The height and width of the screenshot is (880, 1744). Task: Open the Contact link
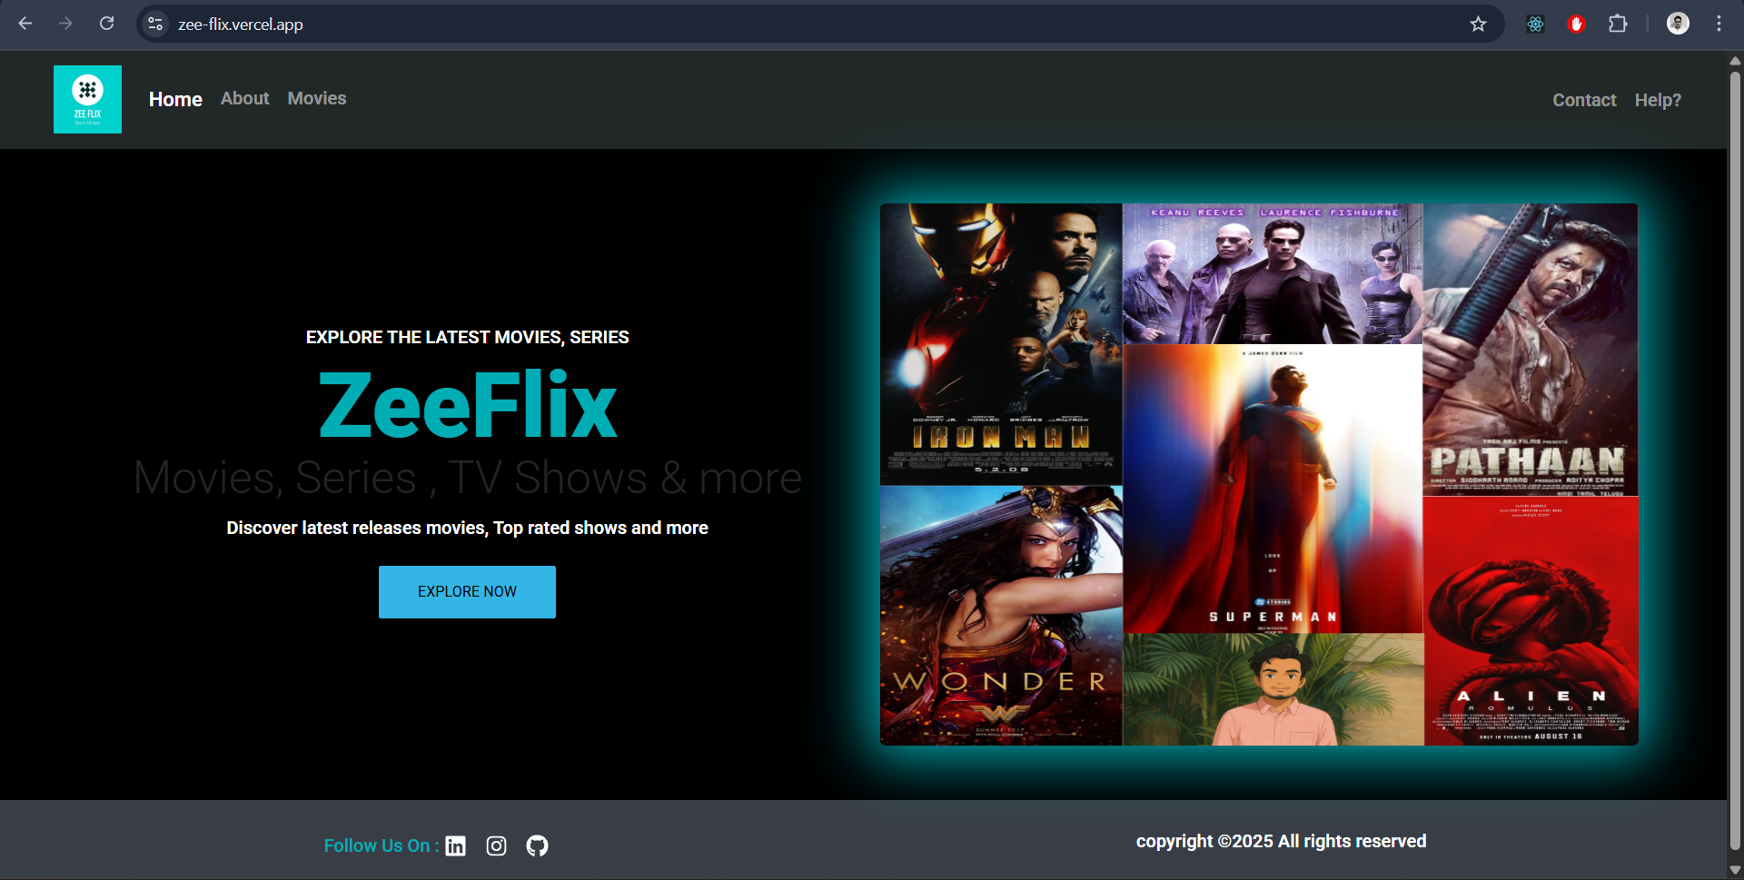tap(1584, 100)
